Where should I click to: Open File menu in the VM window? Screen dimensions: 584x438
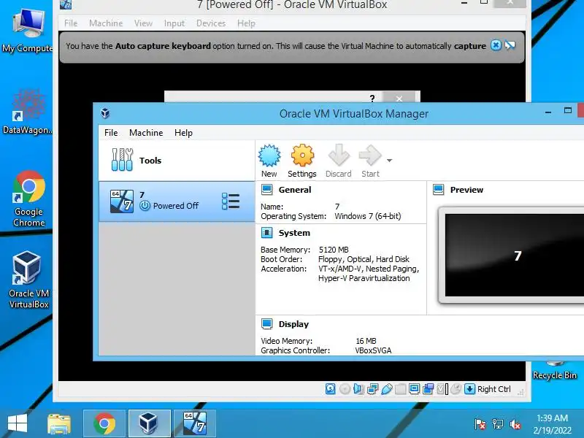pyautogui.click(x=71, y=23)
